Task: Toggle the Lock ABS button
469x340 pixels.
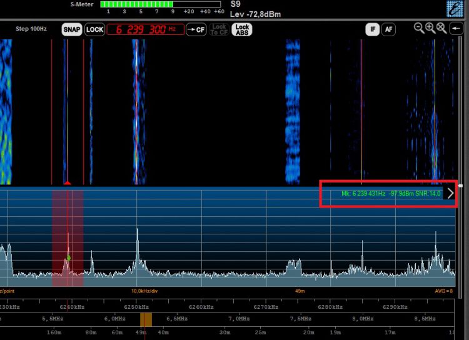Action: [x=242, y=29]
